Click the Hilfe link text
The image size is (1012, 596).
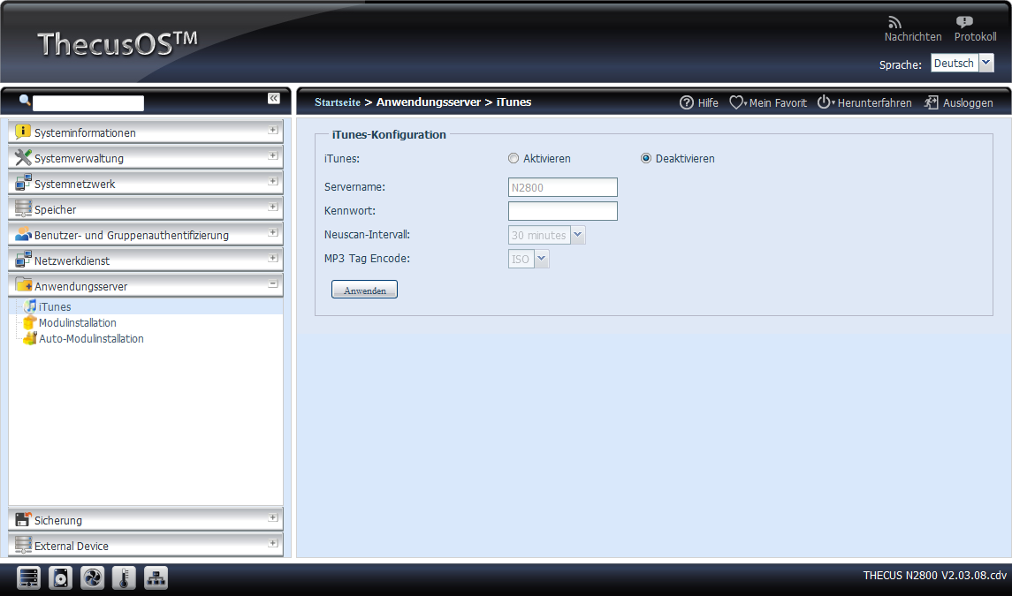708,102
